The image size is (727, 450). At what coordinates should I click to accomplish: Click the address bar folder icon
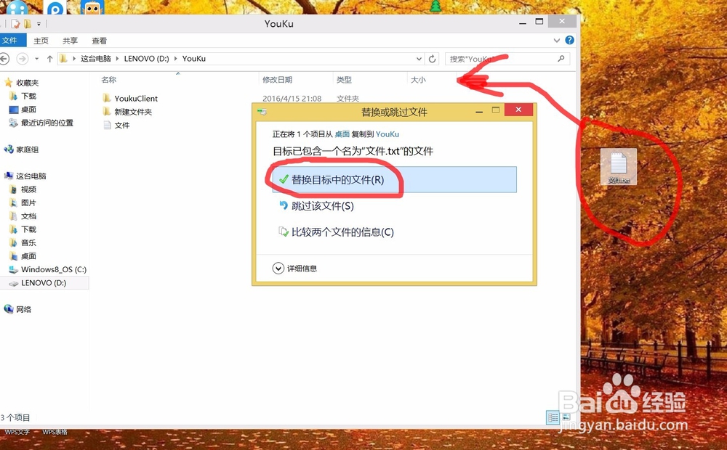coord(63,59)
